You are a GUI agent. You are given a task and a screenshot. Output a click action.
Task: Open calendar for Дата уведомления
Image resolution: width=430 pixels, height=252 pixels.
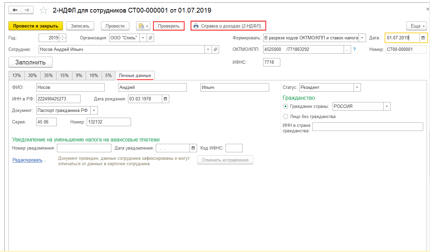click(193, 148)
